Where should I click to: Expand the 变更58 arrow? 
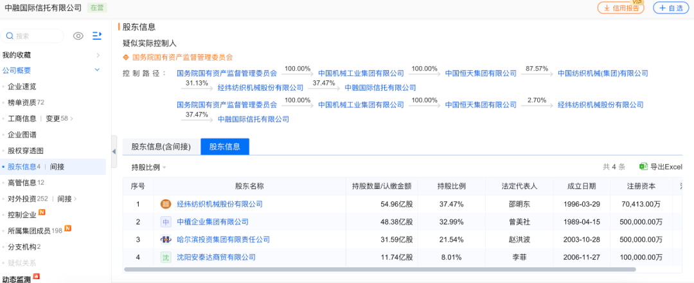point(72,119)
